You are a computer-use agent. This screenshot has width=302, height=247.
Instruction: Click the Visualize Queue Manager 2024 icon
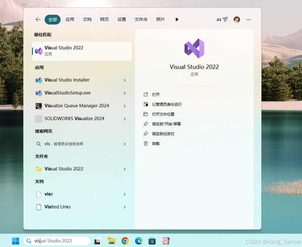pos(39,106)
